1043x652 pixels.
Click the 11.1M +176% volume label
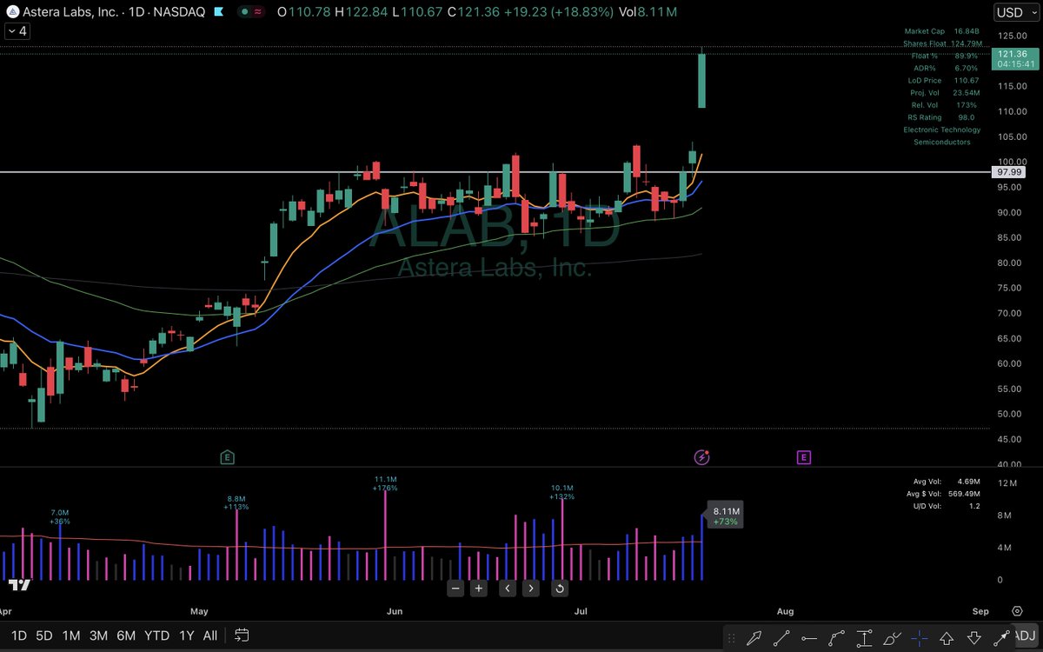coord(386,483)
